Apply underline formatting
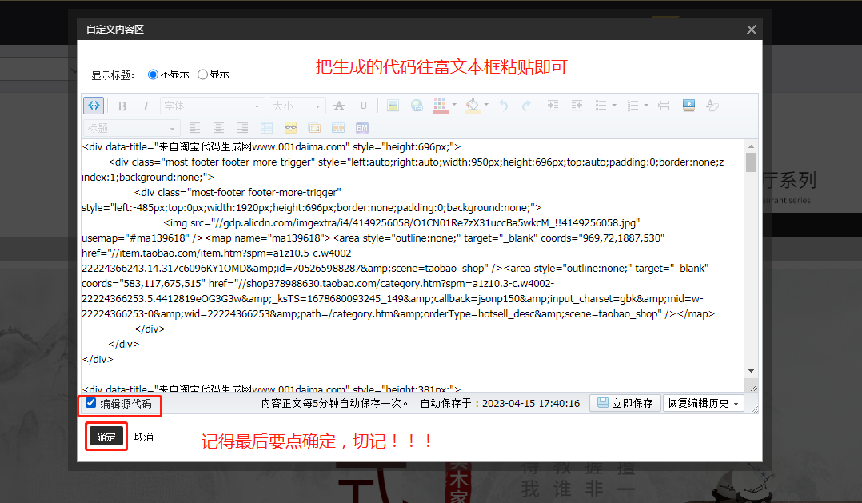 [363, 106]
